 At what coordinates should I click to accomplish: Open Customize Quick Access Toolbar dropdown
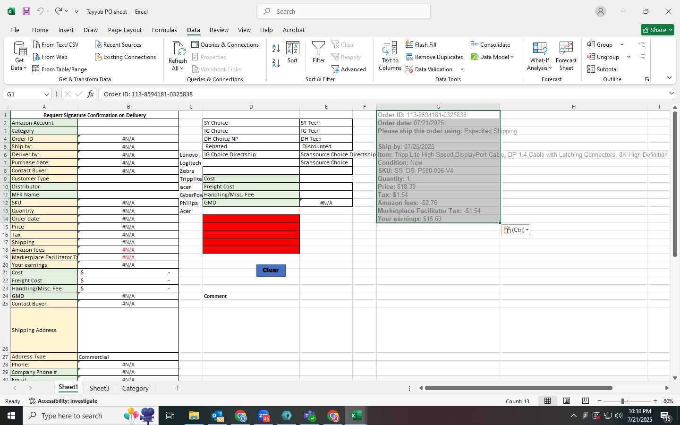pos(76,11)
